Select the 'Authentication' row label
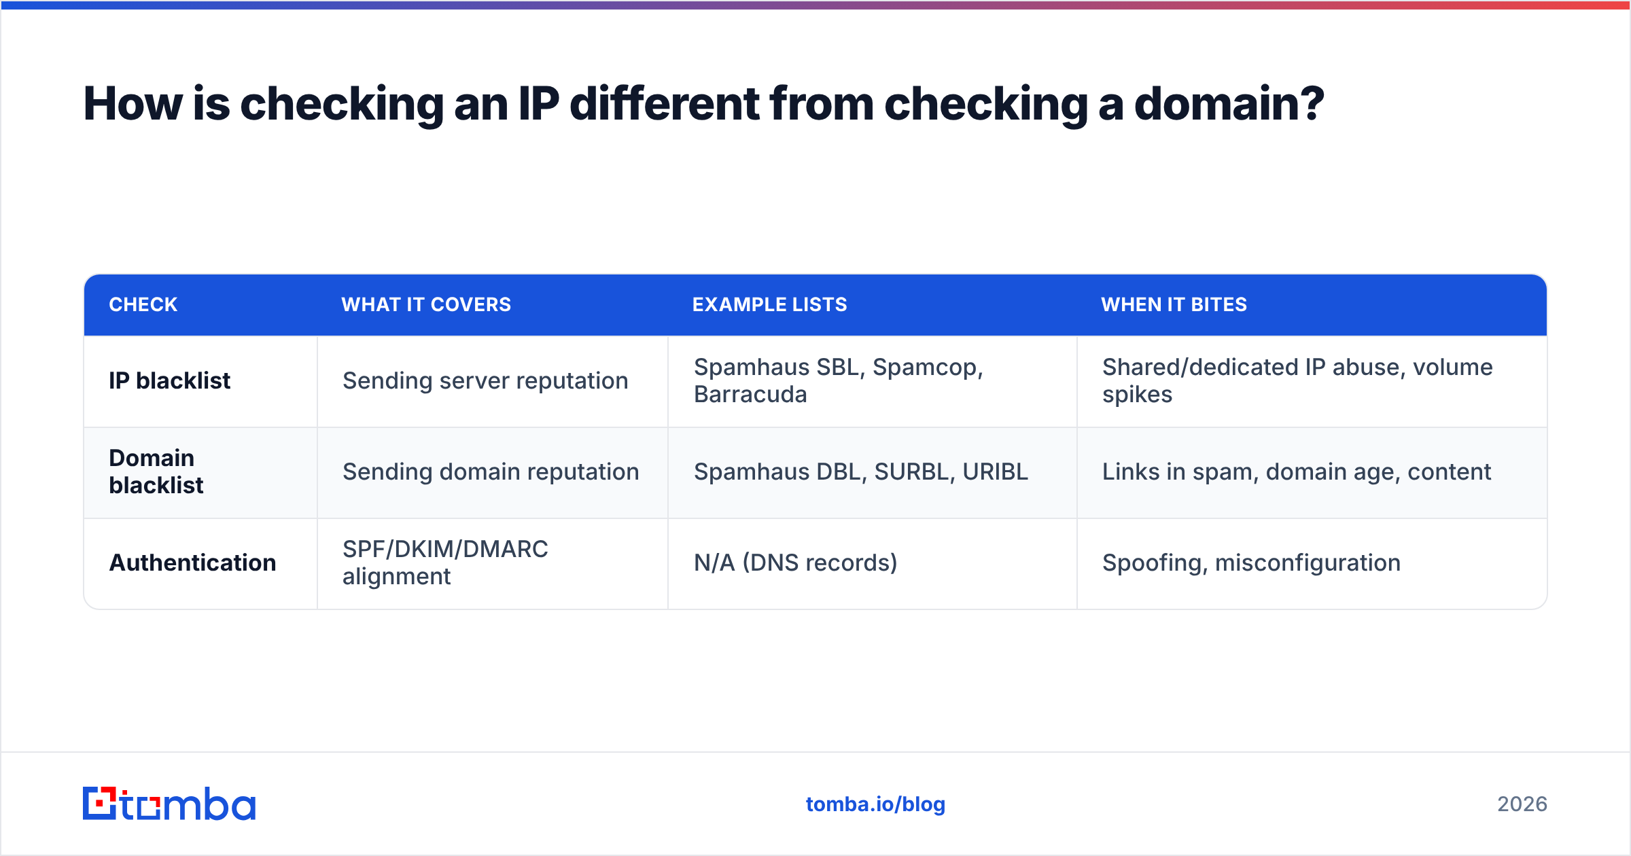Viewport: 1631px width, 856px height. (192, 563)
